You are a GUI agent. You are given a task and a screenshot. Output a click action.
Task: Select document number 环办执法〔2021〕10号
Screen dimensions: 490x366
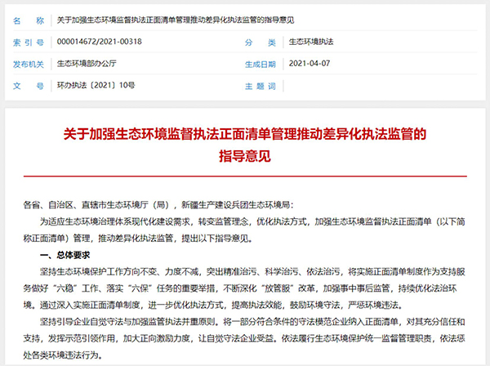coord(91,85)
